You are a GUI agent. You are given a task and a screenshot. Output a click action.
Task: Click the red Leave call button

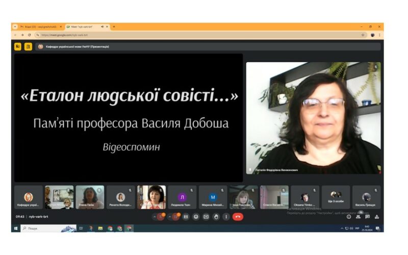click(x=238, y=217)
